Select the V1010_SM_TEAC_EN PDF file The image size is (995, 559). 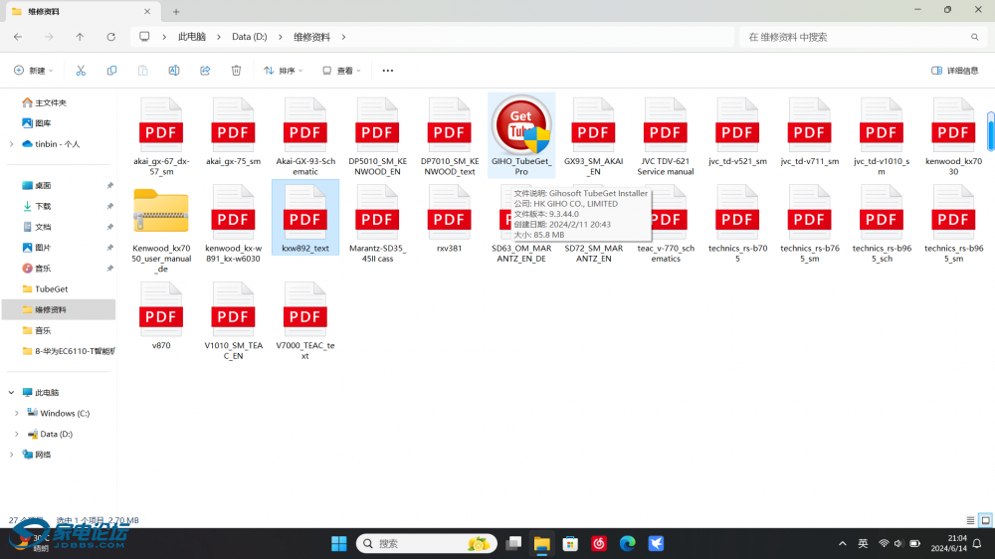coord(233,320)
